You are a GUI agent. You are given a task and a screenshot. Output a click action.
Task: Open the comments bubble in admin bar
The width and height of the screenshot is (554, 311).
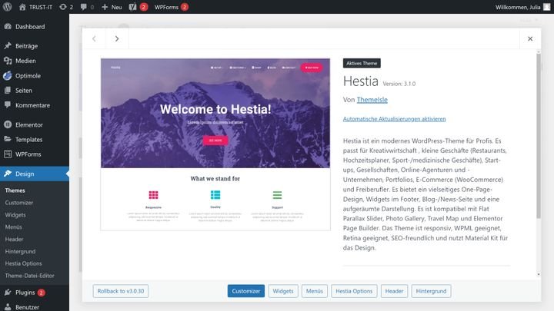click(83, 7)
